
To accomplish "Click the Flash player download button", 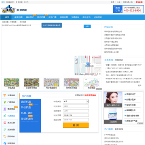I will (x=52, y=25).
